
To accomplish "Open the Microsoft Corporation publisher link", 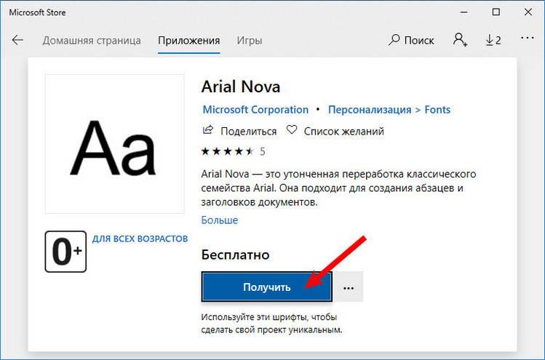I will (255, 110).
